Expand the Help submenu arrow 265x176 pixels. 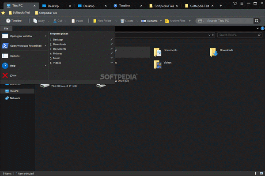45,66
